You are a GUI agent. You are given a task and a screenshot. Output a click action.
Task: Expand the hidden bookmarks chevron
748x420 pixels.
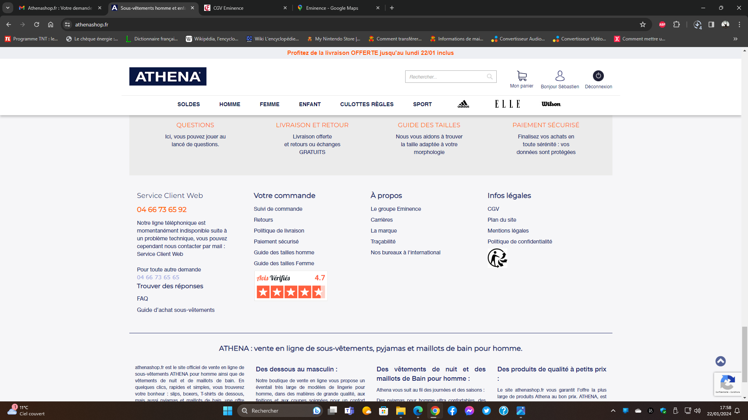(736, 39)
